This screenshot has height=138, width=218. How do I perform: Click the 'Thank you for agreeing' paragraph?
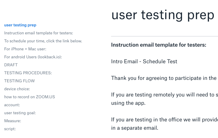click(164, 78)
